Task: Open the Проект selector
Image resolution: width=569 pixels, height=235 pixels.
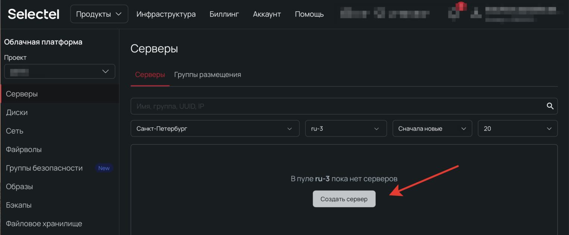Action: 59,71
